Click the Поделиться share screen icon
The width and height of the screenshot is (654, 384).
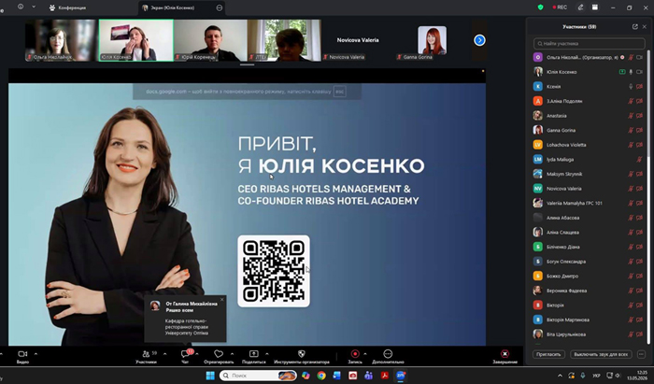253,353
